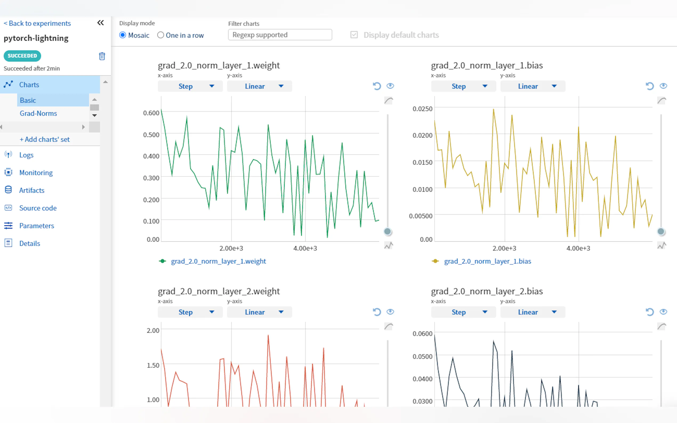677x423 pixels.
Task: Select the One in a row display mode
Action: pos(161,35)
